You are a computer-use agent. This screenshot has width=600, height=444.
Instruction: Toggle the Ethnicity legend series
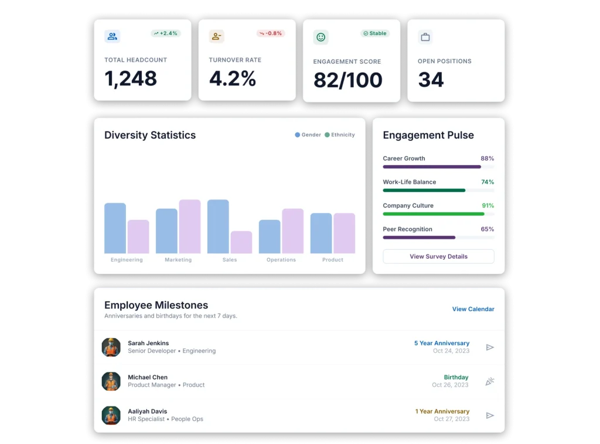point(339,135)
